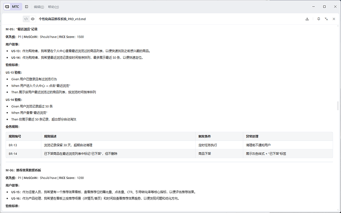
Task: Click the US-14 user story bullet
Action: pyautogui.click(x=77, y=58)
